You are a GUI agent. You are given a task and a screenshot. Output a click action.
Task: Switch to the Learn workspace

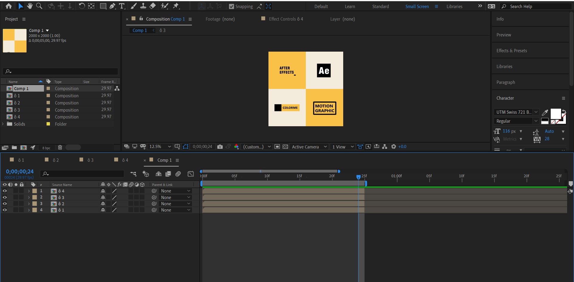[x=350, y=7]
